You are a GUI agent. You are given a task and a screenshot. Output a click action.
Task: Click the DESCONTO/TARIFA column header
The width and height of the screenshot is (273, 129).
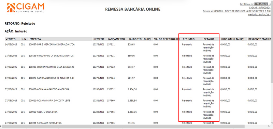[259, 39]
